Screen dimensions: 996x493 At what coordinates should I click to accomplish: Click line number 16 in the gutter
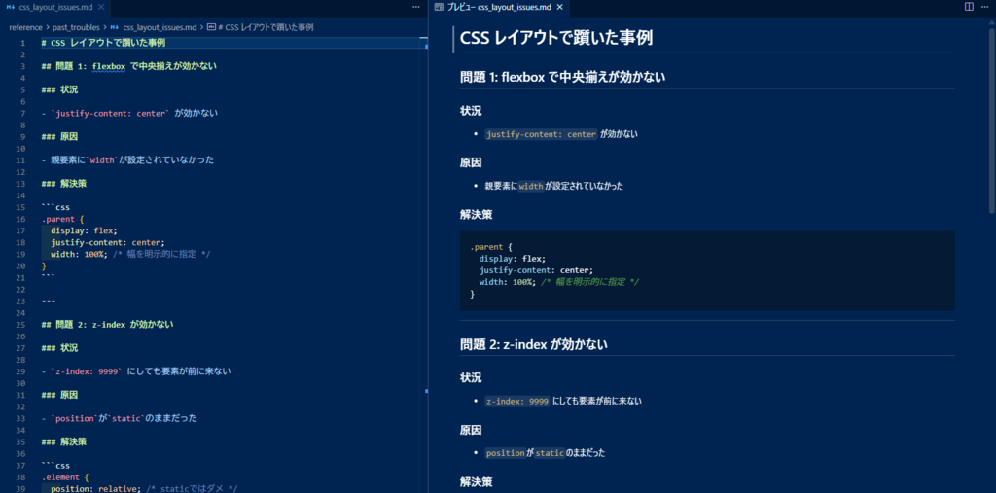(21, 219)
